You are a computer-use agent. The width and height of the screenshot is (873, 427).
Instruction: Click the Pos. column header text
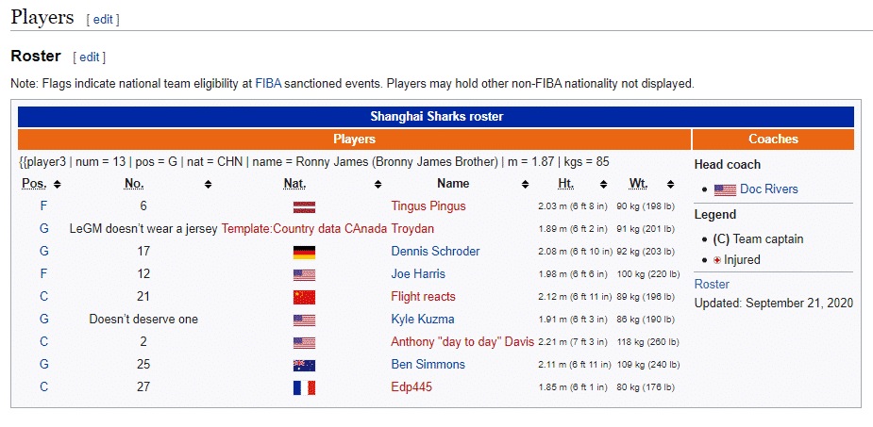pos(35,184)
